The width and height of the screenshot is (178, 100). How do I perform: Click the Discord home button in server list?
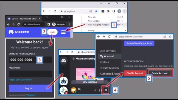(64, 61)
